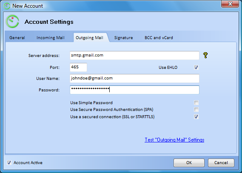Open the BCC and vCard tab
Viewport: 242px width, 173px height.
point(159,38)
